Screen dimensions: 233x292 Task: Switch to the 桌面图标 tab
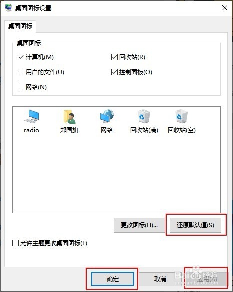[20, 26]
